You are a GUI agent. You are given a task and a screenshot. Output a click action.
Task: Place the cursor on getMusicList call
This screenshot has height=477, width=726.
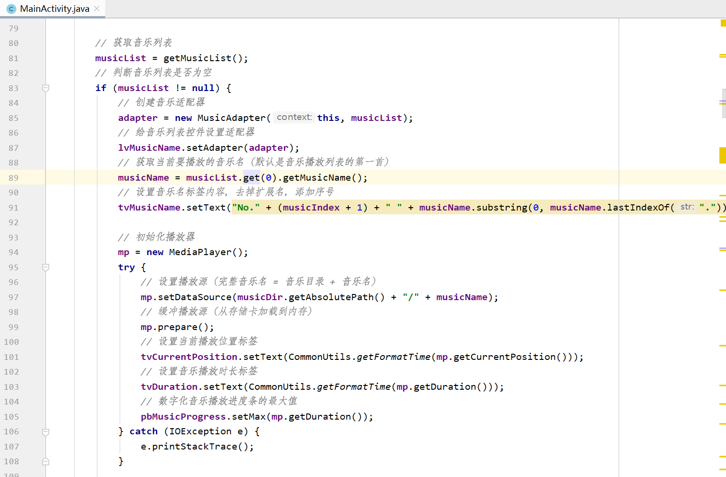pos(197,58)
